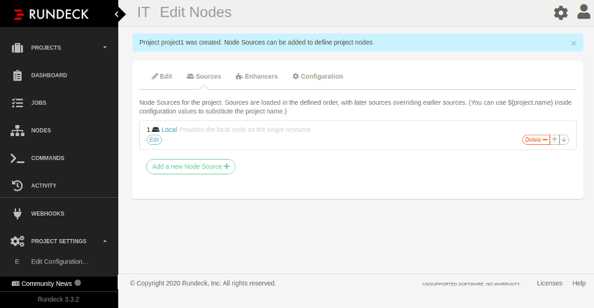The width and height of the screenshot is (594, 308).
Task: Click the Rundeck 3.3.2 version text
Action: tap(59, 299)
